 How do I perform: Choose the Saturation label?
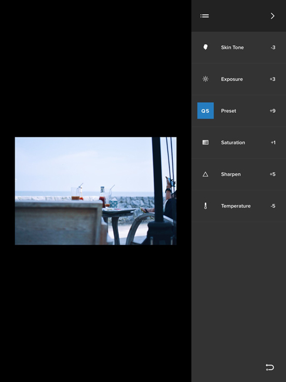point(233,143)
